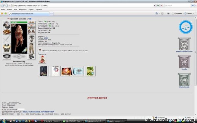Click the character portrait image
The height and width of the screenshot is (123, 197).
pyautogui.click(x=19, y=38)
